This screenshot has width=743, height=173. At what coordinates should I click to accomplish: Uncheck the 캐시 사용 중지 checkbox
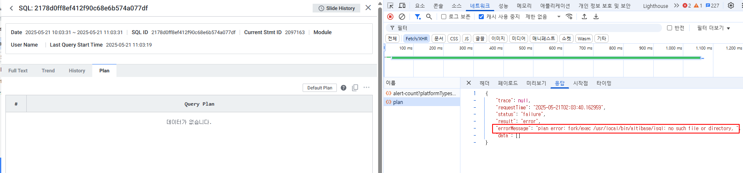pyautogui.click(x=481, y=17)
